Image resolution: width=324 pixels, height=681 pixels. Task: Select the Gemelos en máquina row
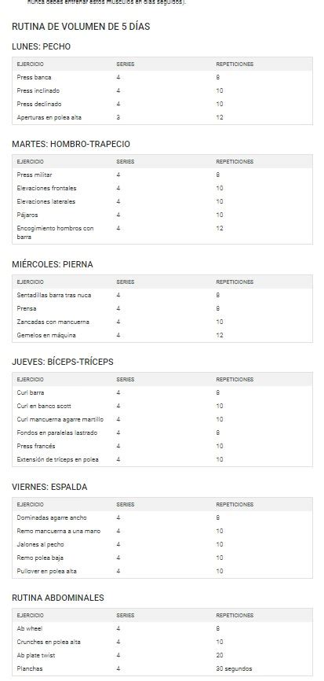point(162,335)
